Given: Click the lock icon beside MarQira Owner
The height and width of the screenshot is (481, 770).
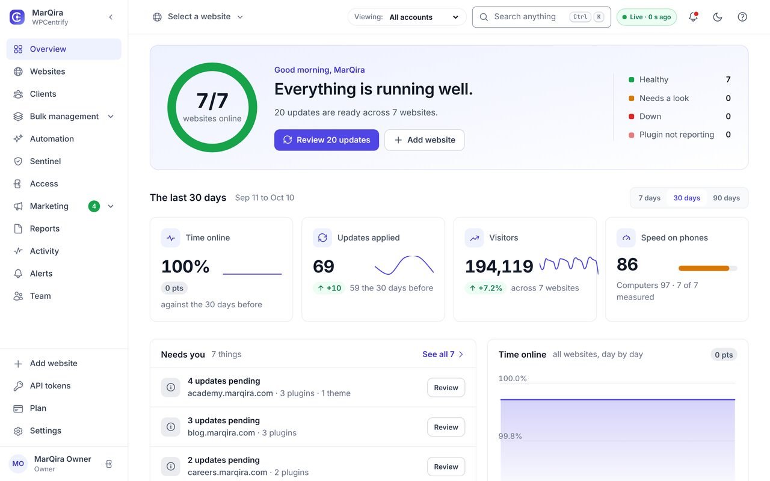Looking at the screenshot, I should click(109, 464).
